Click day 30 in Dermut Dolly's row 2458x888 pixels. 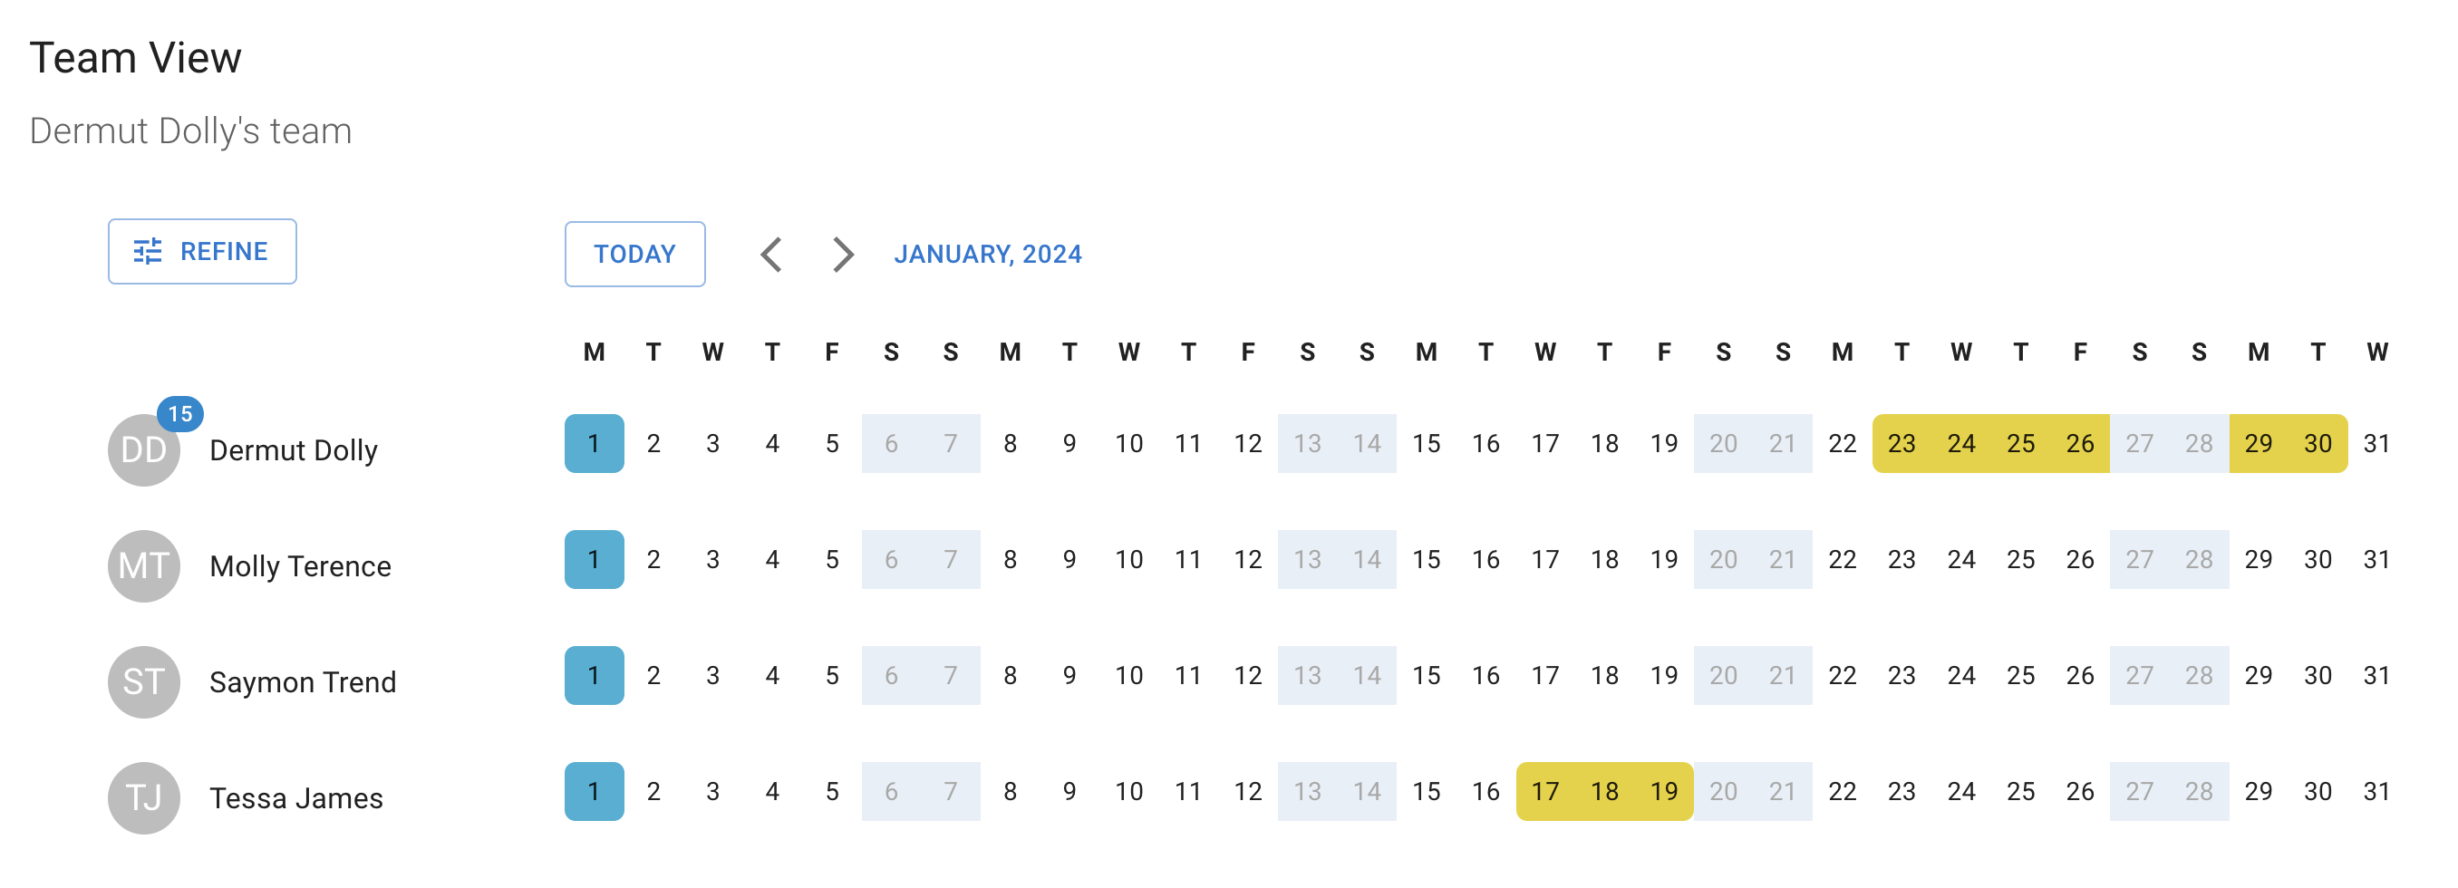pos(2318,443)
